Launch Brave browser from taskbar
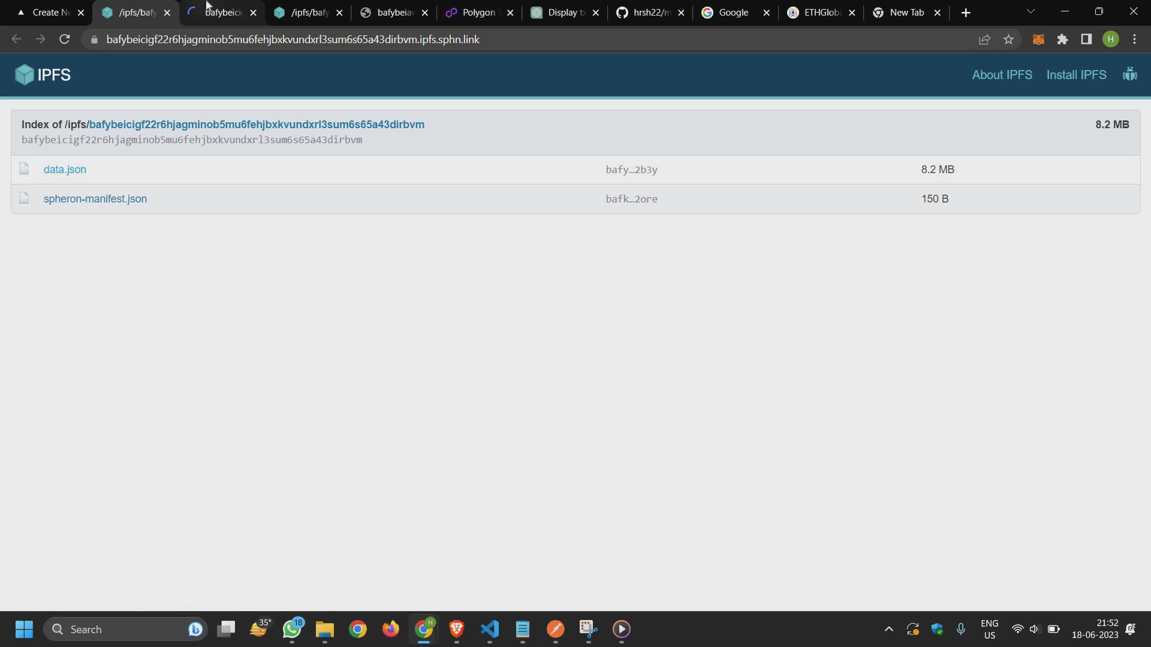This screenshot has width=1151, height=647. coord(457,629)
